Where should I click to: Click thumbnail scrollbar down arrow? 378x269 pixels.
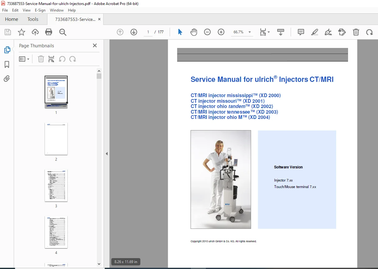99,264
